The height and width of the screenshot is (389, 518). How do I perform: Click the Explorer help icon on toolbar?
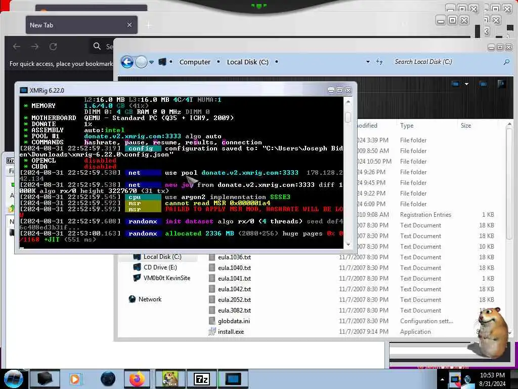click(501, 84)
